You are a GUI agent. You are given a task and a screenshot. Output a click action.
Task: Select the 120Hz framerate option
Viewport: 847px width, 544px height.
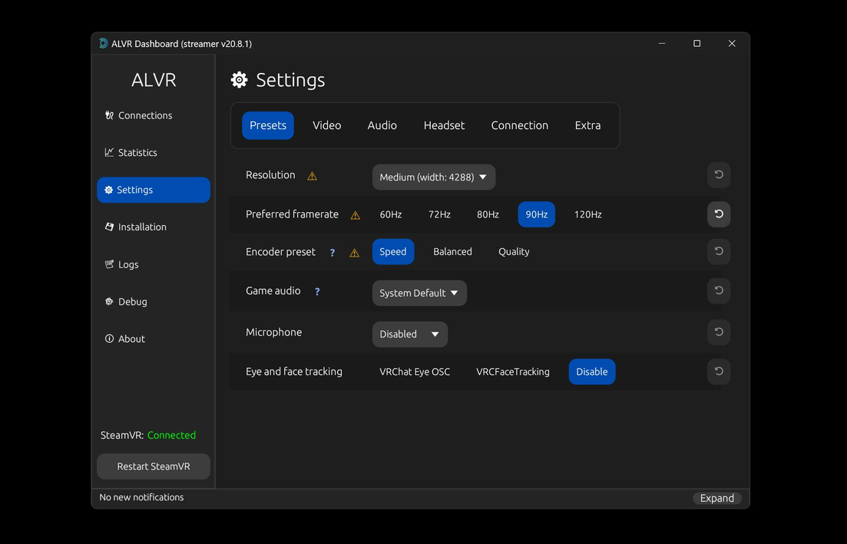click(x=587, y=214)
